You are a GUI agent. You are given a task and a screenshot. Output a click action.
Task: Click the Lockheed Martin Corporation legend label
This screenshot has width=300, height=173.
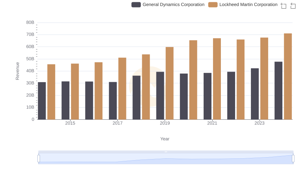point(248,5)
